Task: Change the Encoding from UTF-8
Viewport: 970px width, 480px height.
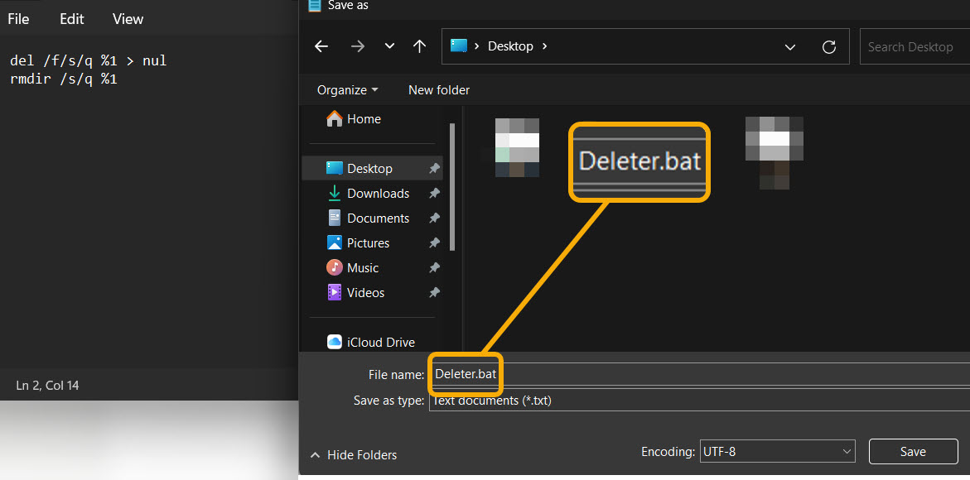Action: (777, 451)
